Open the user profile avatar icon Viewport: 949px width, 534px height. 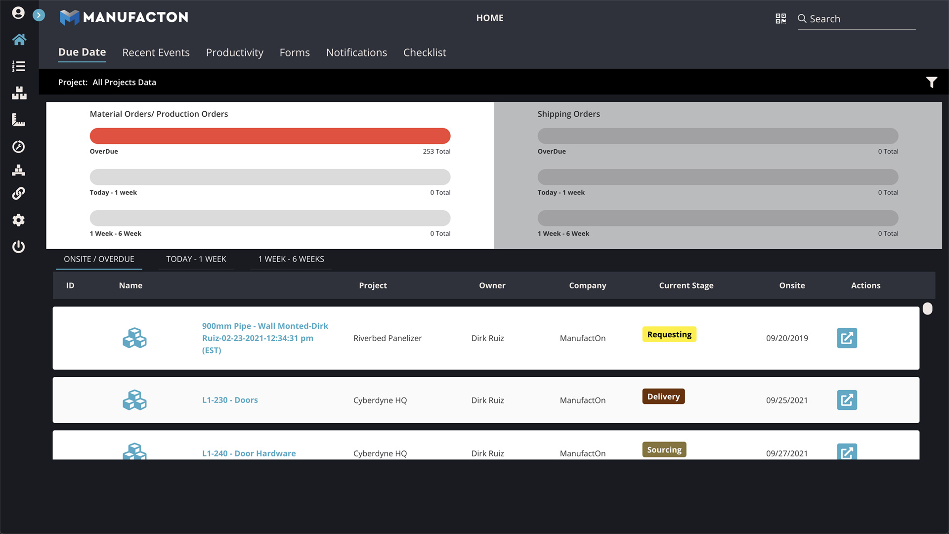point(18,13)
